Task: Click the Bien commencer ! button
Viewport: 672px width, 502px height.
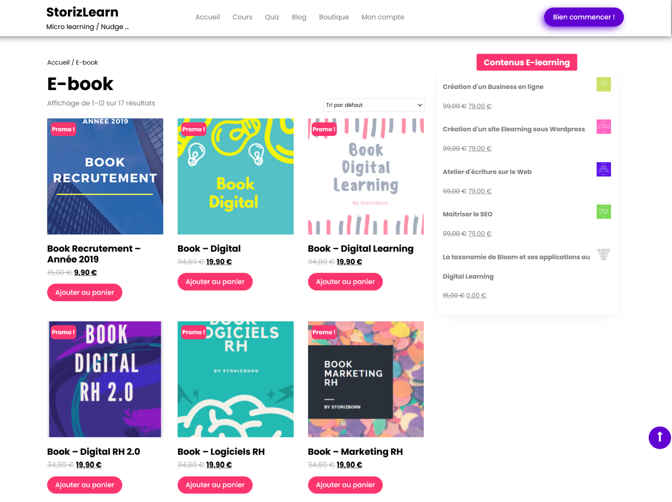Action: point(584,17)
